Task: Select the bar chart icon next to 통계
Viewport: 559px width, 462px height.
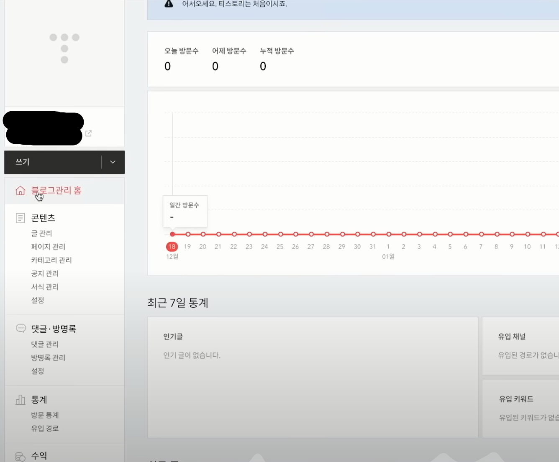Action: [x=21, y=399]
